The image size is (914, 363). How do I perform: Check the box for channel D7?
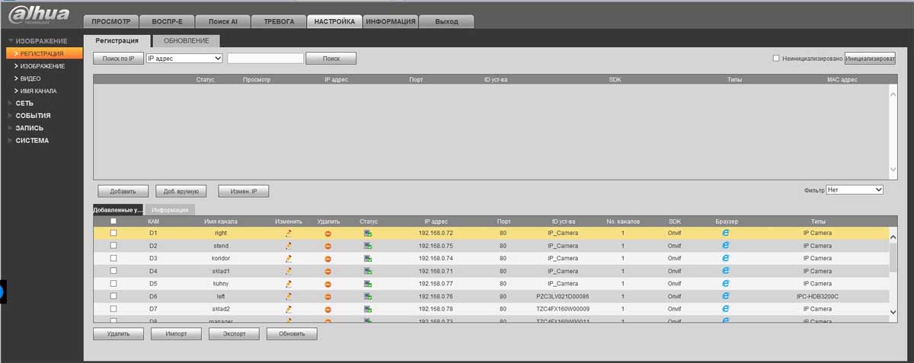113,309
